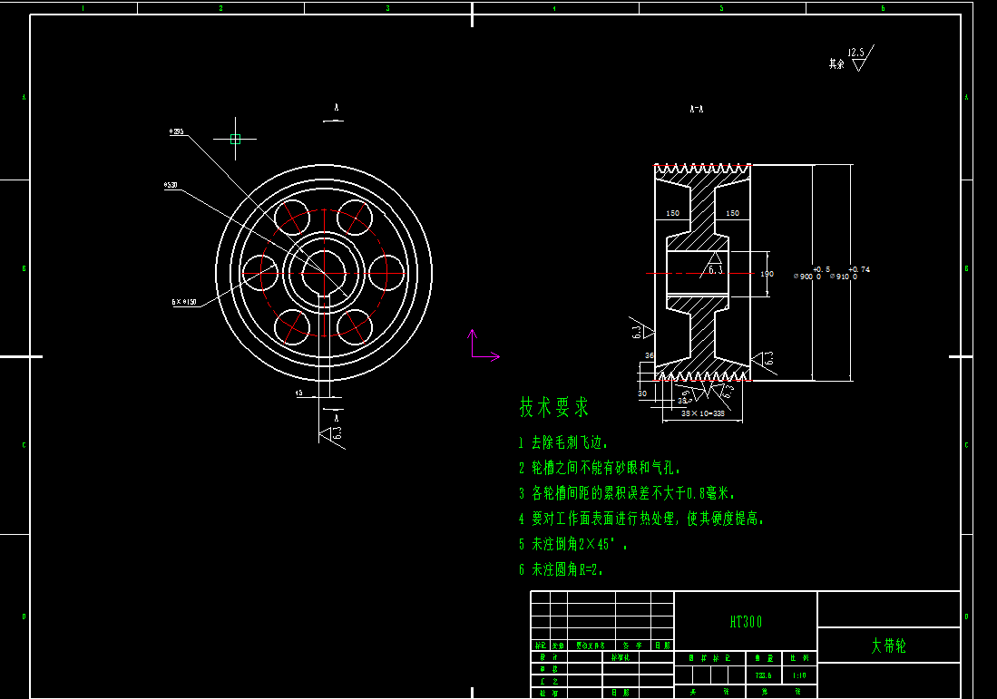Pick the 45 keyway width dimension
The height and width of the screenshot is (699, 997).
tap(298, 393)
